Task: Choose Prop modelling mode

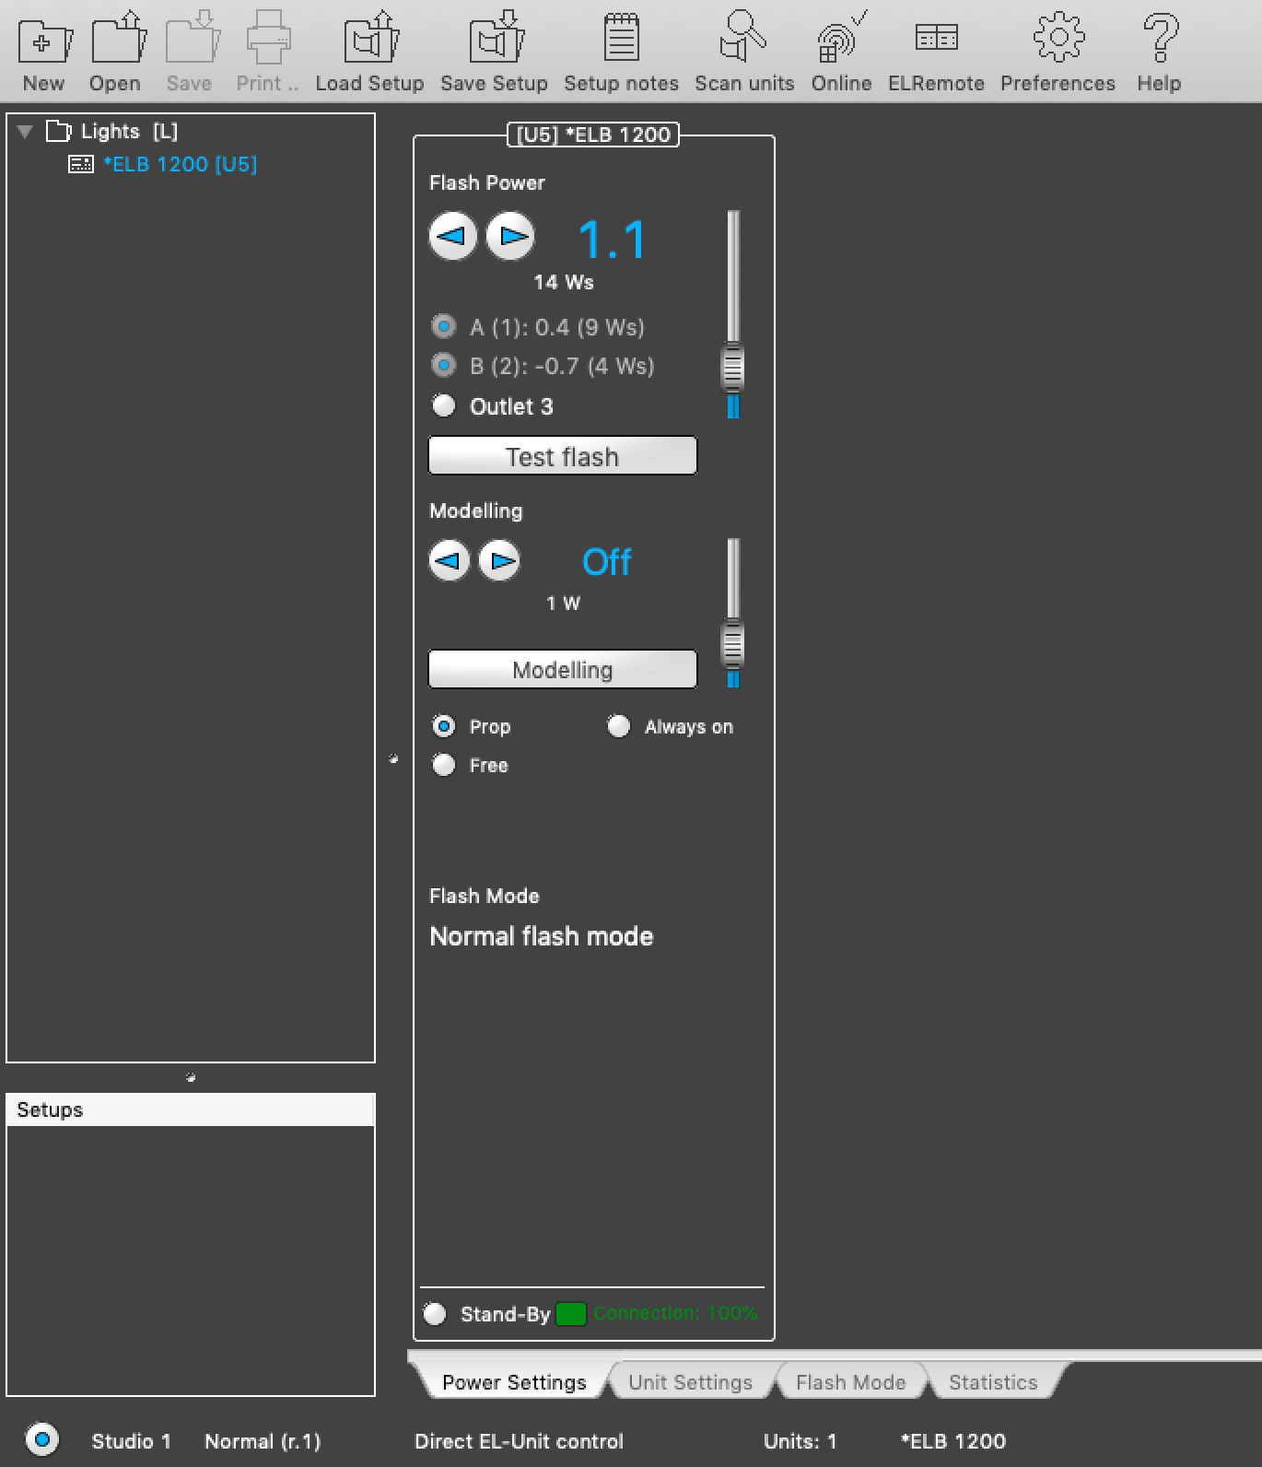Action: [444, 726]
